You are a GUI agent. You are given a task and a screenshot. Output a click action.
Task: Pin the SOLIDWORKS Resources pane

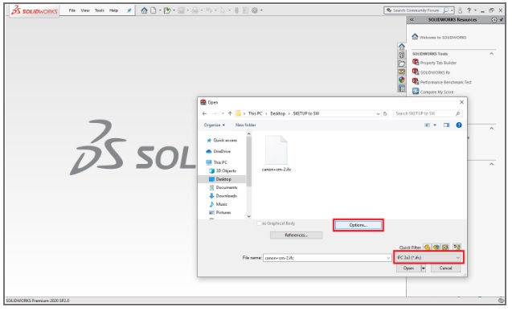point(502,19)
